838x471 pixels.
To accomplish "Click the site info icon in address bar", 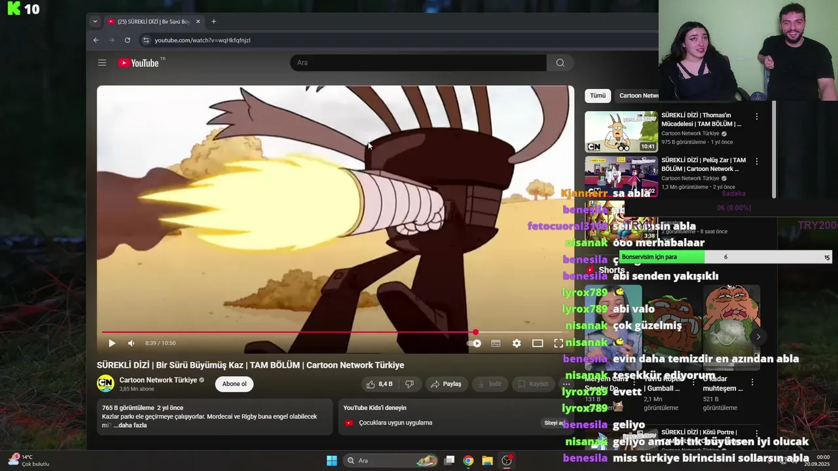I will pyautogui.click(x=146, y=40).
